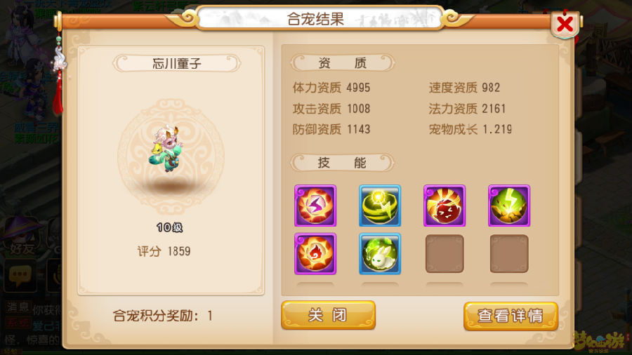The image size is (632, 355).
Task: Click the 忘川童子 pet name label
Action: [176, 63]
